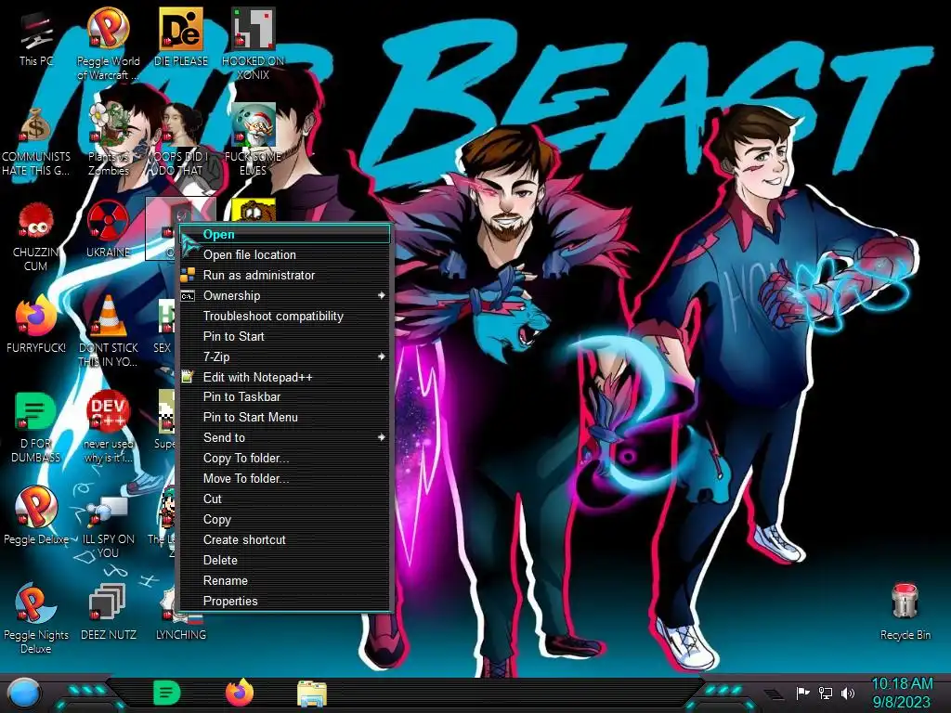Choose Open in the context menu

pyautogui.click(x=284, y=234)
